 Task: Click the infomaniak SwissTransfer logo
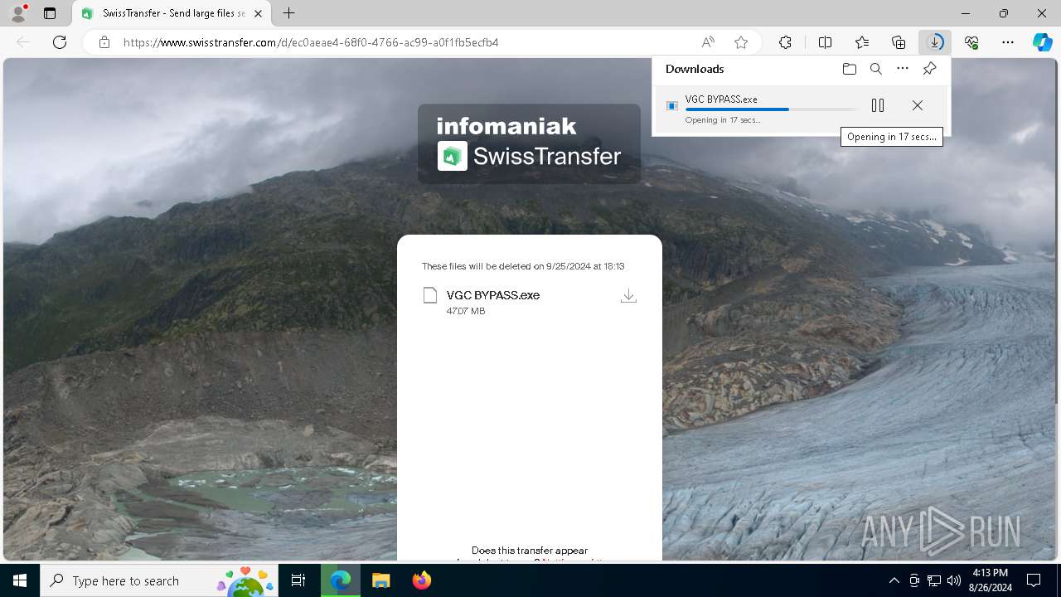click(529, 143)
